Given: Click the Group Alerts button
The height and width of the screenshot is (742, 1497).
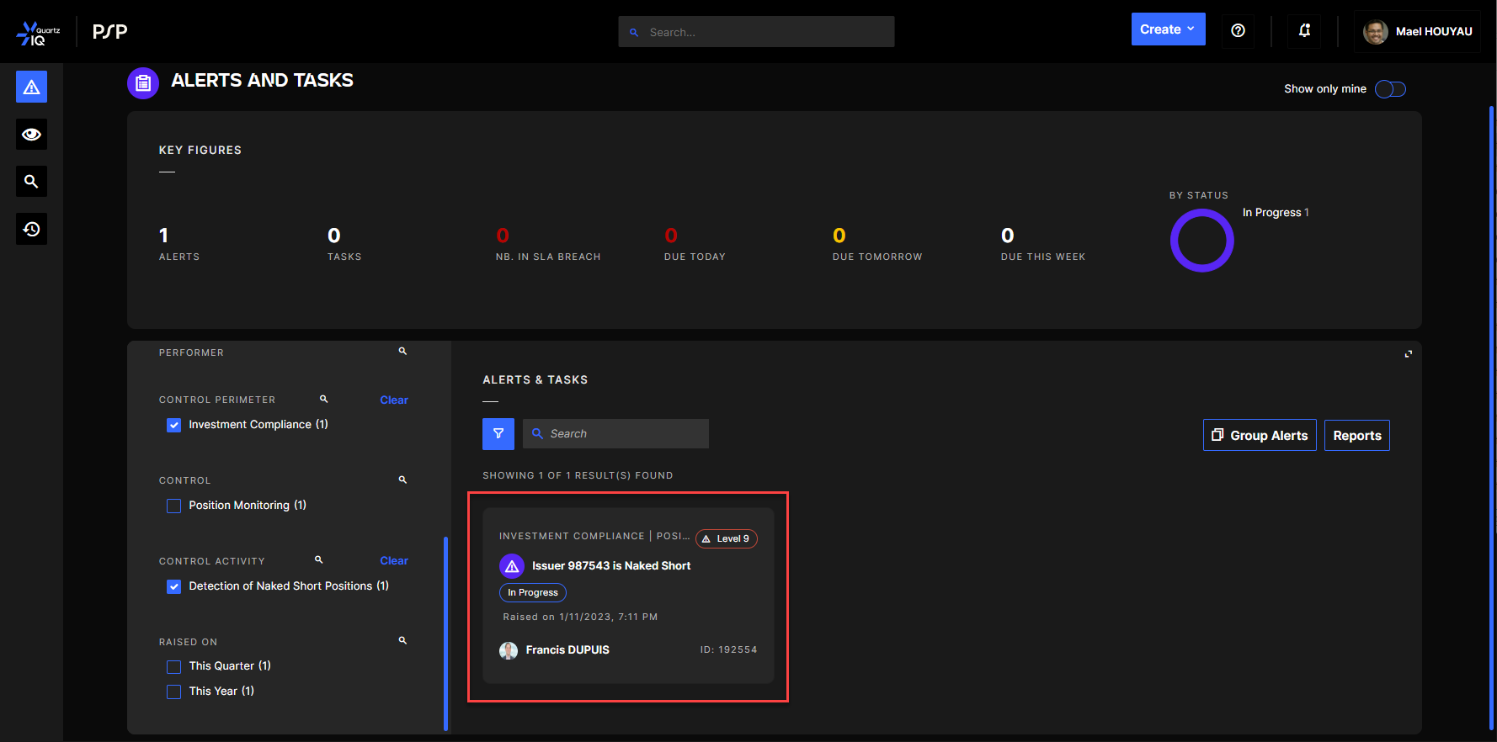Looking at the screenshot, I should (x=1260, y=436).
